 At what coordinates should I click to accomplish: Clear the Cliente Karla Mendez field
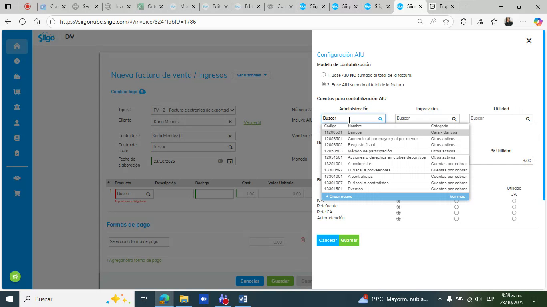pyautogui.click(x=230, y=122)
